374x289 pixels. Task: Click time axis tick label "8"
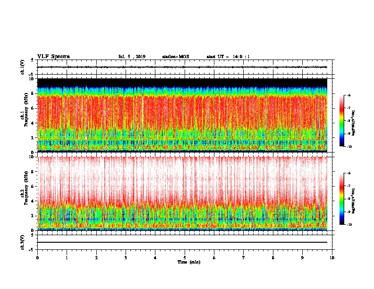coord(273,258)
